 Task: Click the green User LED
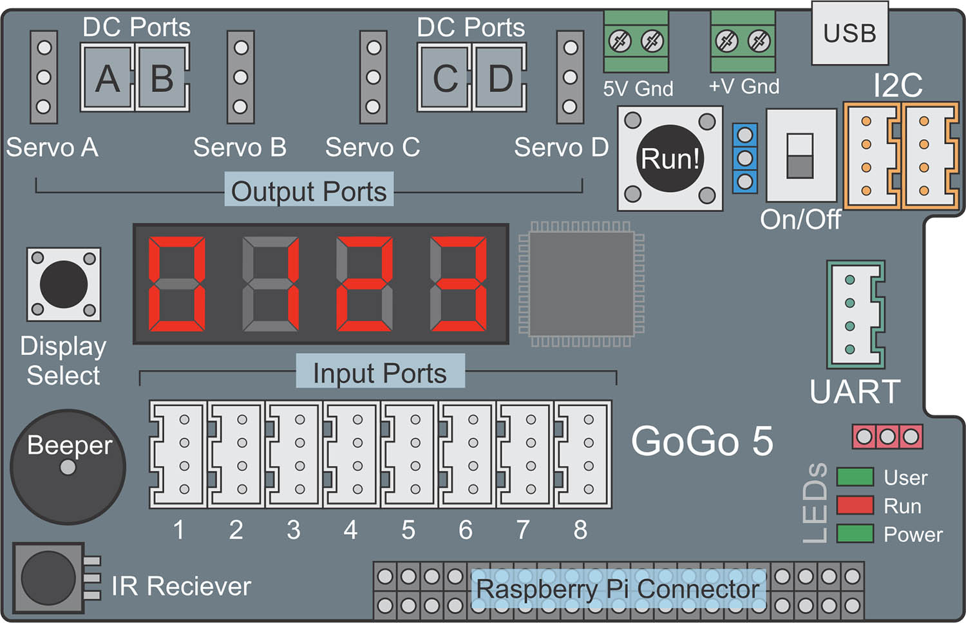(855, 477)
